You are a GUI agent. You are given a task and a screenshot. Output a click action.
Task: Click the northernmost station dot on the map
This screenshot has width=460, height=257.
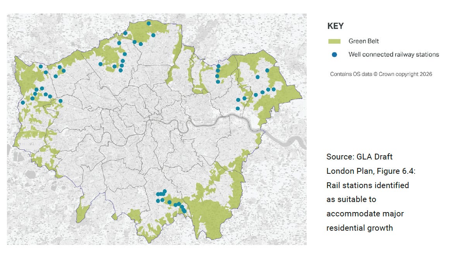click(x=149, y=24)
